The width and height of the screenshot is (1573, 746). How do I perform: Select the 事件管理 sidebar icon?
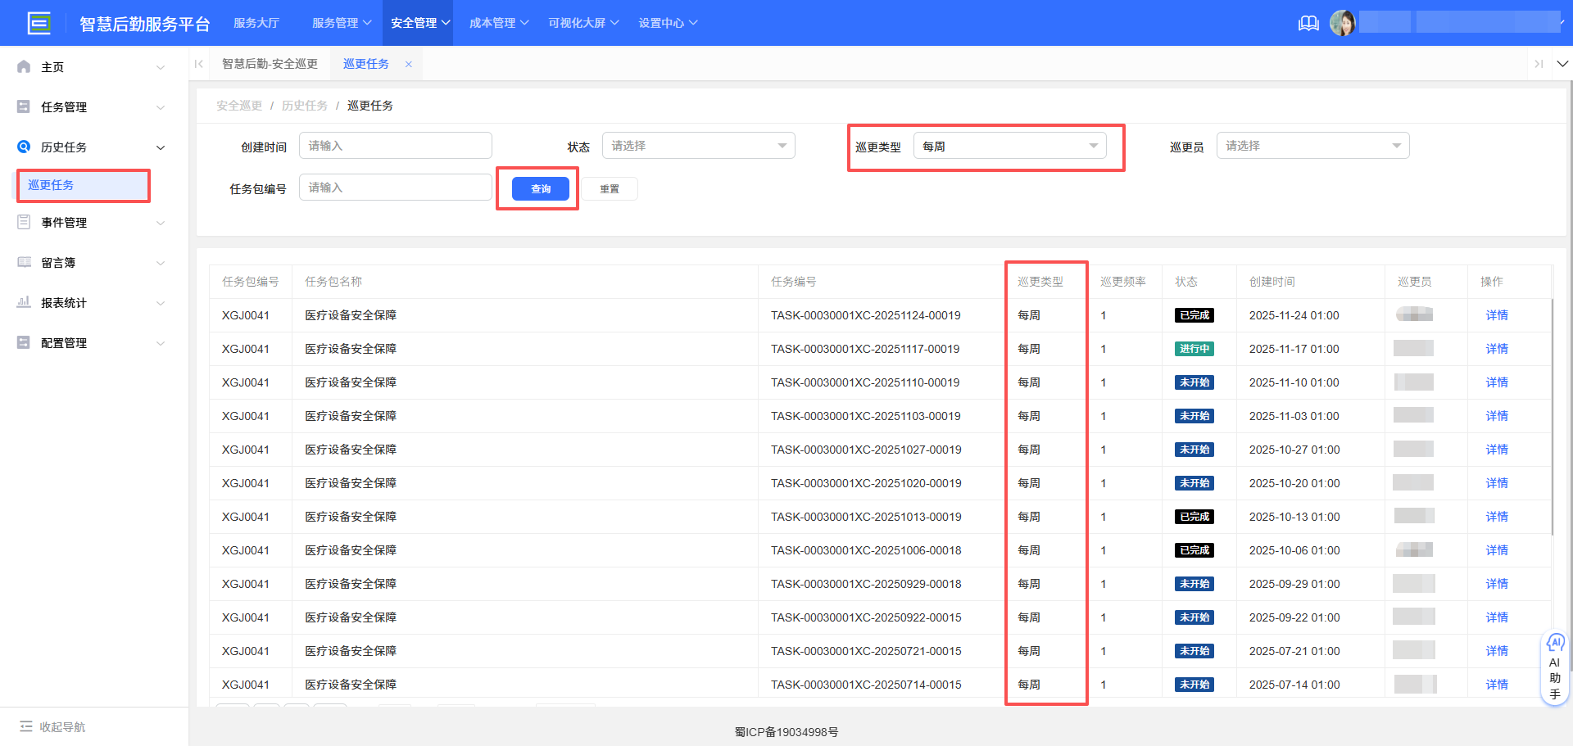coord(23,222)
